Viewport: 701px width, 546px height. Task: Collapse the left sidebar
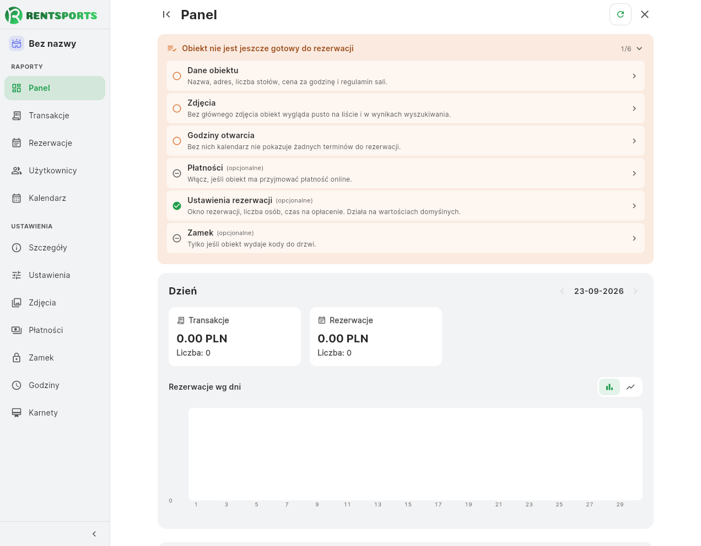(x=94, y=534)
